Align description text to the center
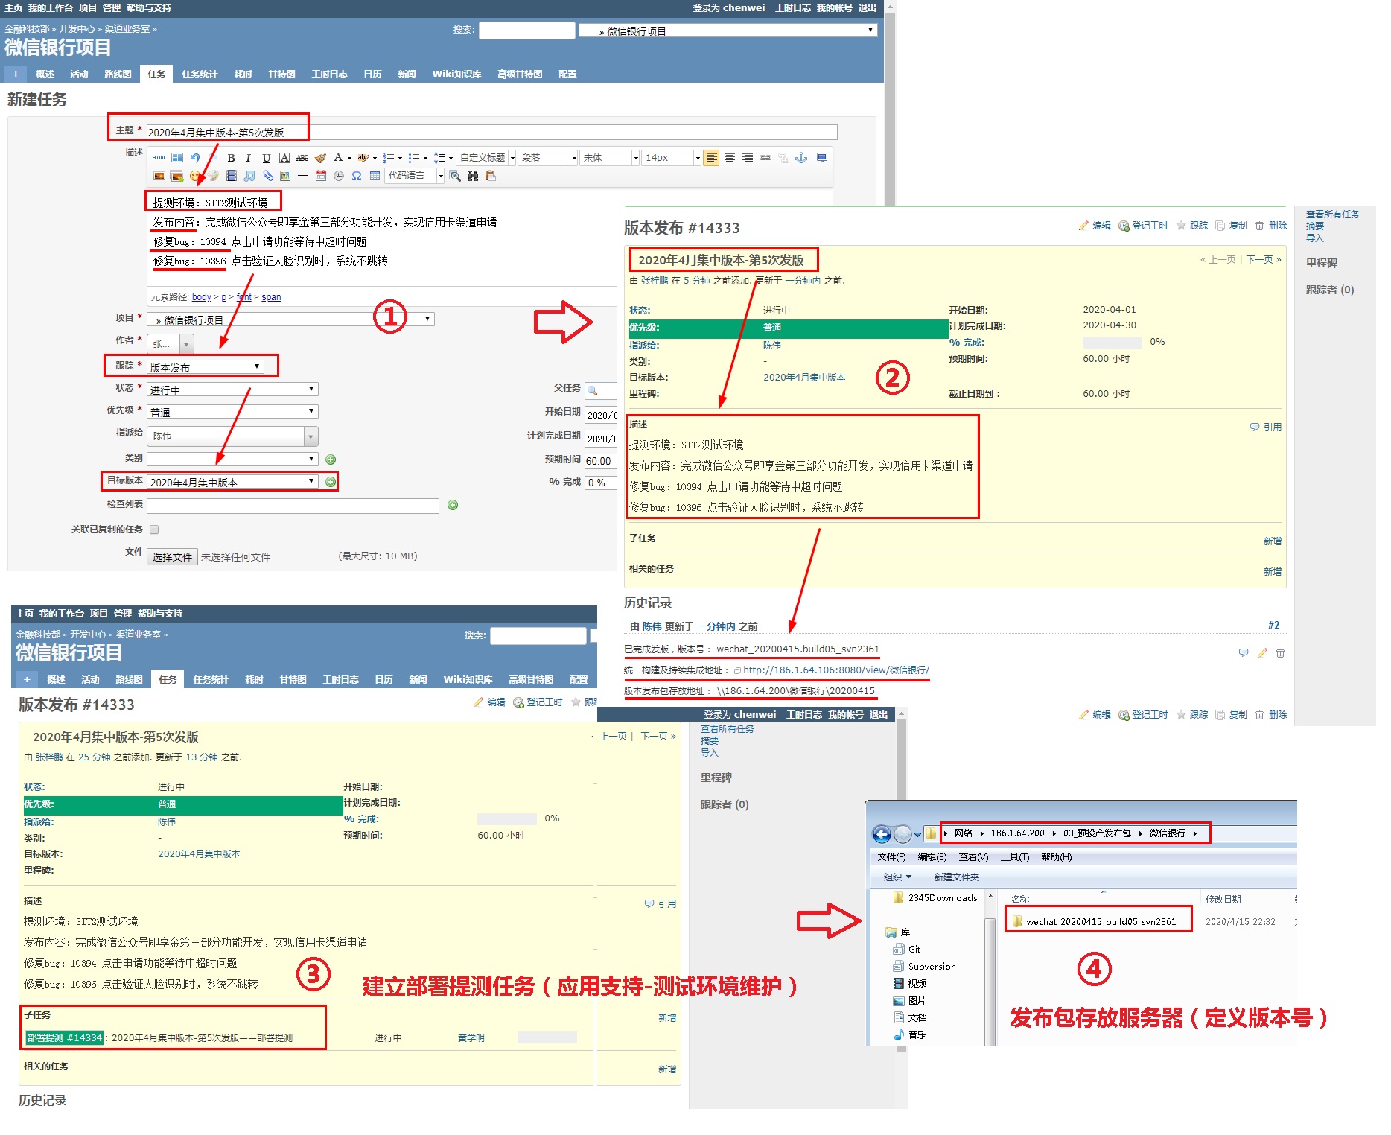 730,158
